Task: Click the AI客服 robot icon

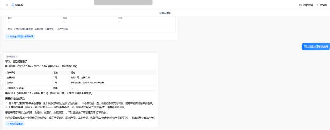Action: pyautogui.click(x=13, y=5)
